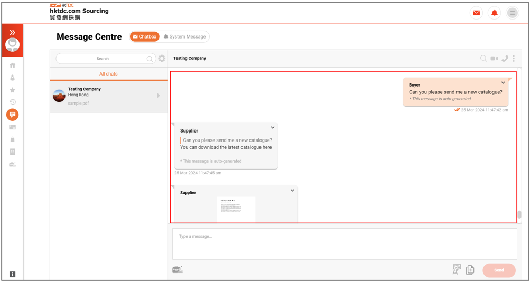Start a video call with Testing Company

tap(494, 59)
